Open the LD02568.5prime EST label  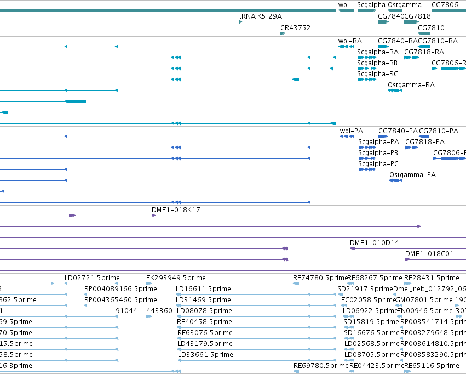[372, 344]
